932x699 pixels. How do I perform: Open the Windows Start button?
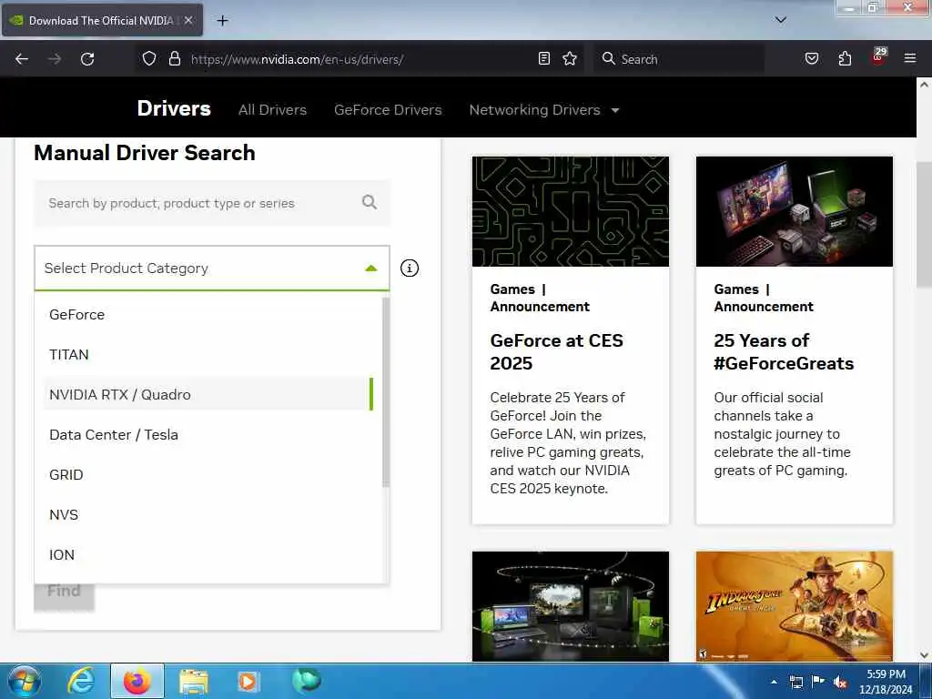24,681
